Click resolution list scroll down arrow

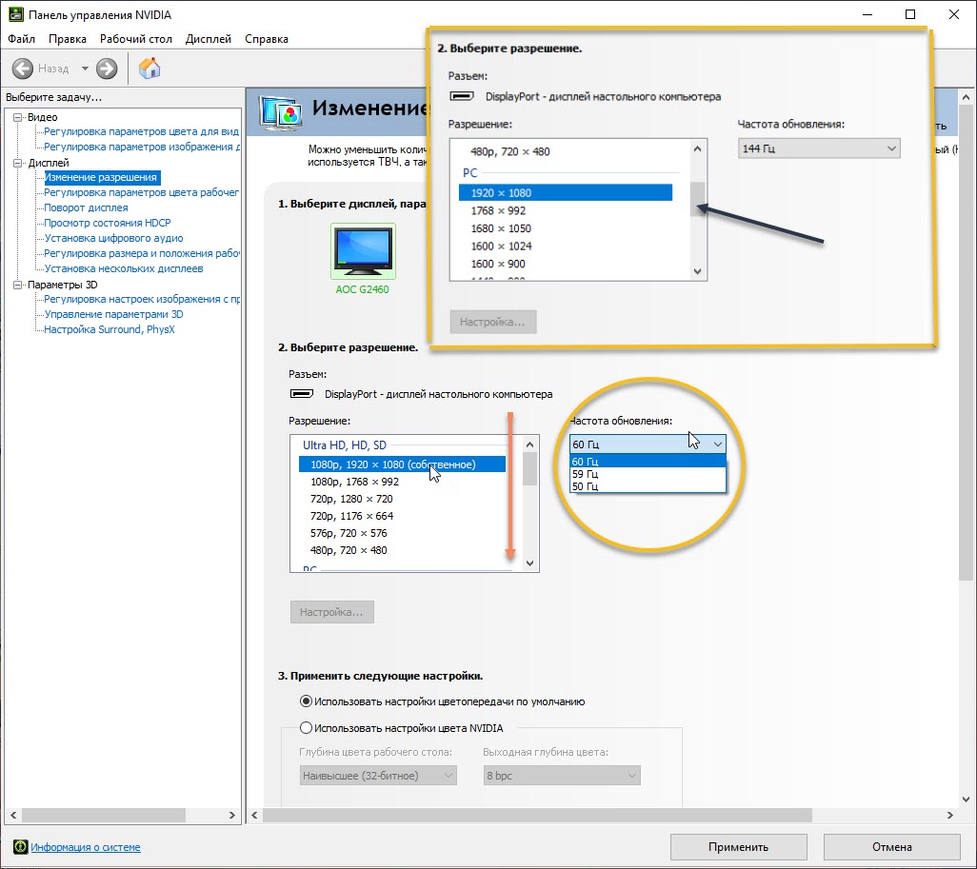click(530, 563)
